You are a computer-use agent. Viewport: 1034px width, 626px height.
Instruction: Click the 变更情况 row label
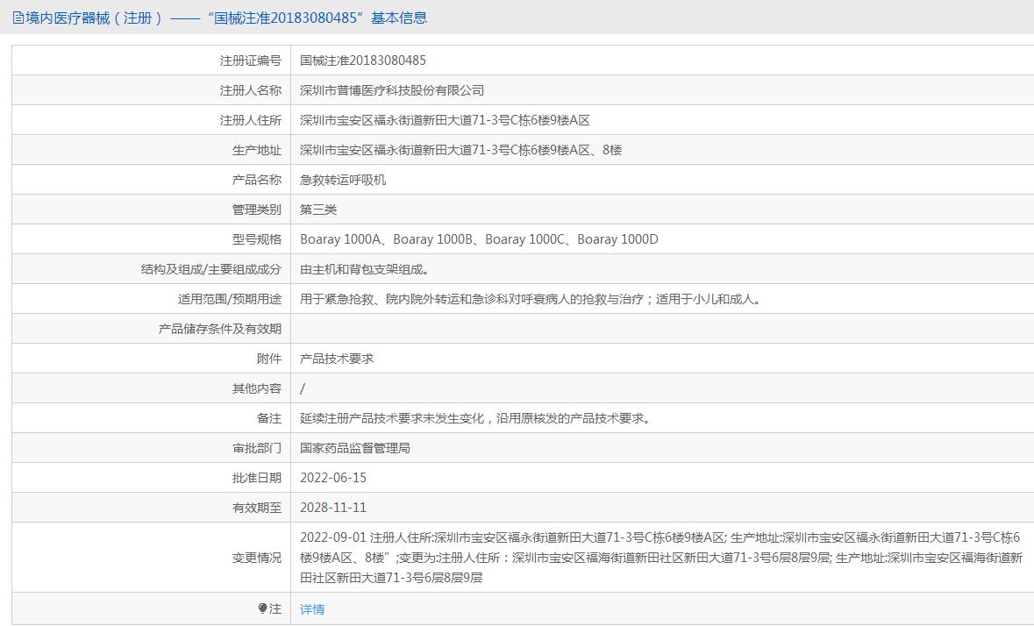(x=257, y=558)
